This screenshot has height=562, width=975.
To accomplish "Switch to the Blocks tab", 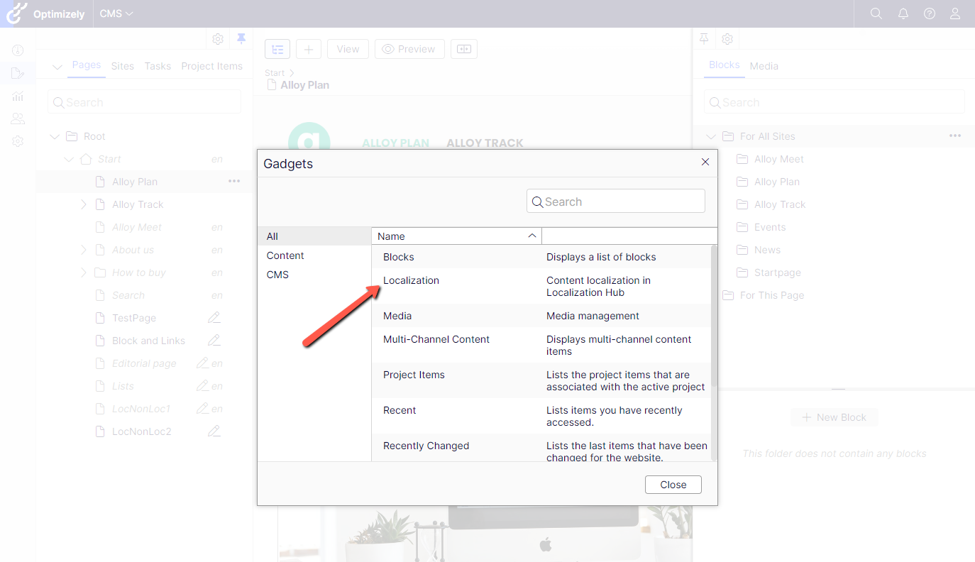I will click(725, 65).
